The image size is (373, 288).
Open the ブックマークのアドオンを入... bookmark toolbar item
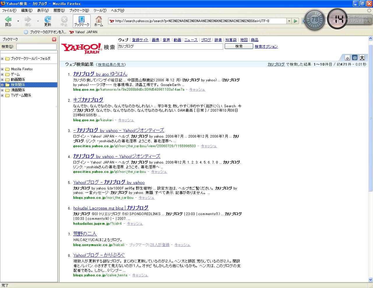[45, 32]
